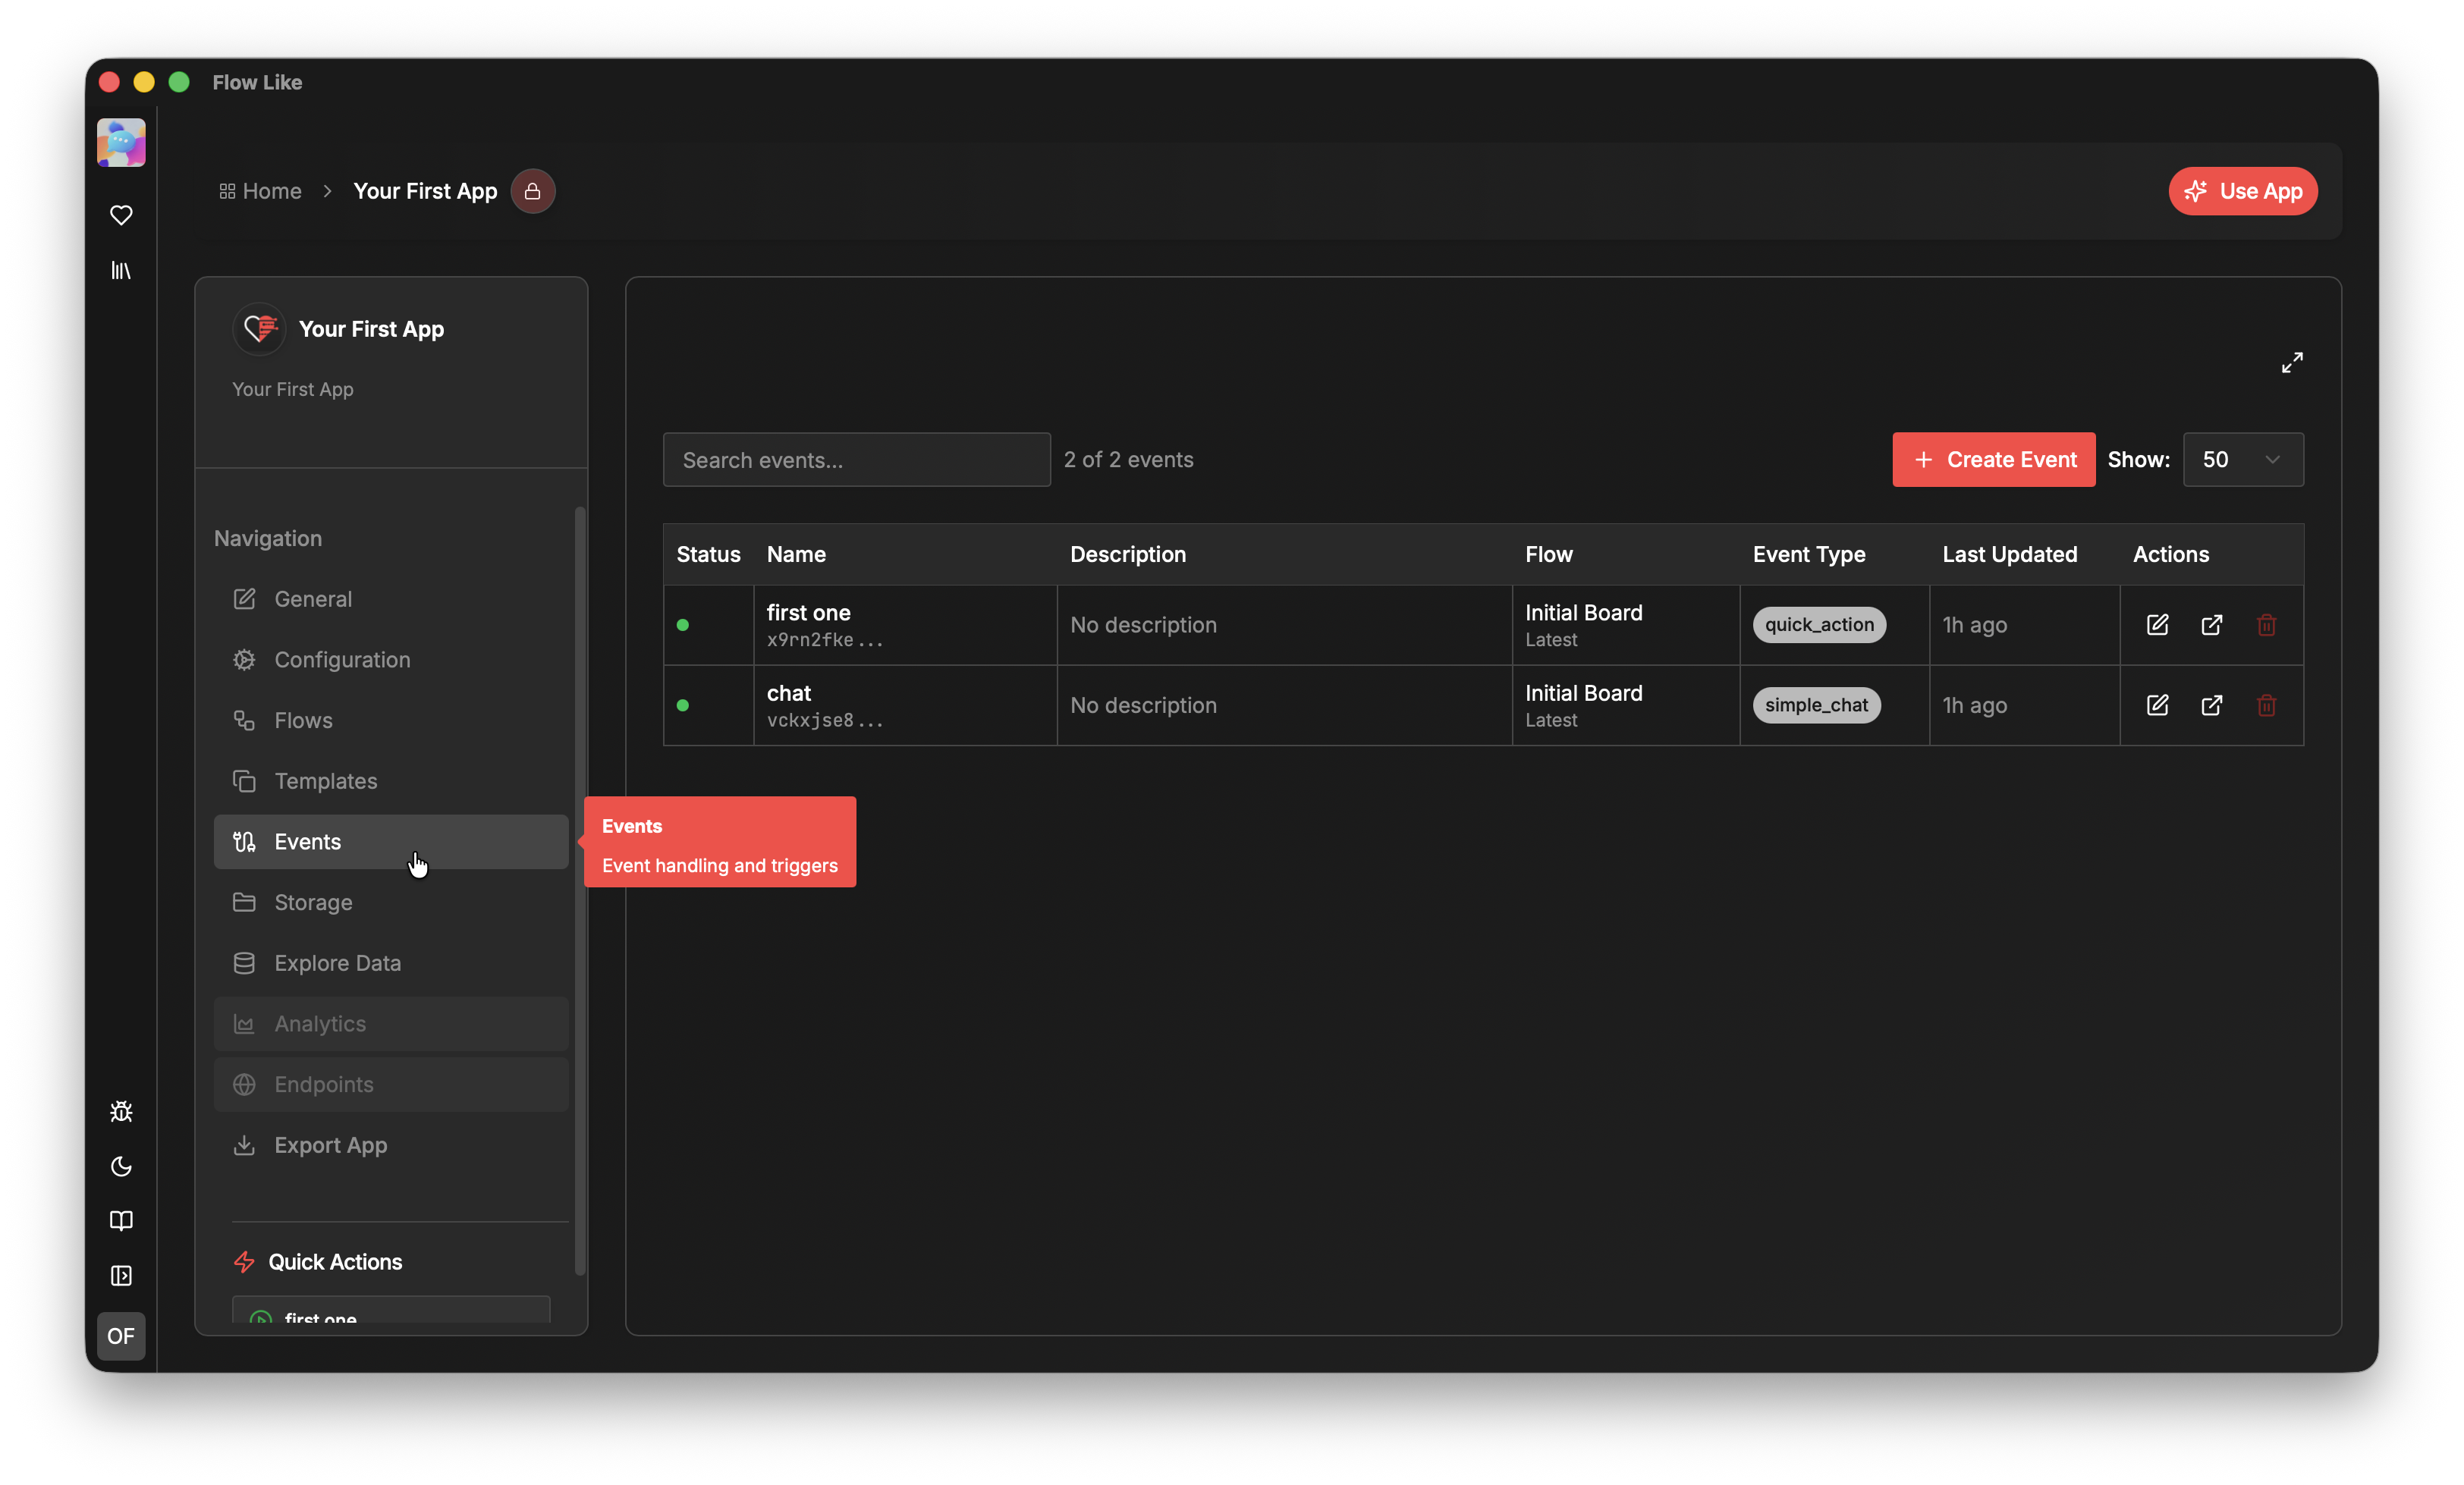Click the lock toggle next to Your First App
The height and width of the screenshot is (1485, 2464).
[532, 191]
